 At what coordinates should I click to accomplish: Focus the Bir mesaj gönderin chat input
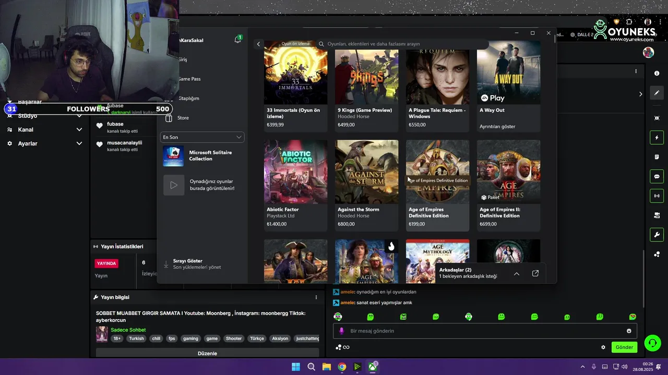tap(485, 331)
